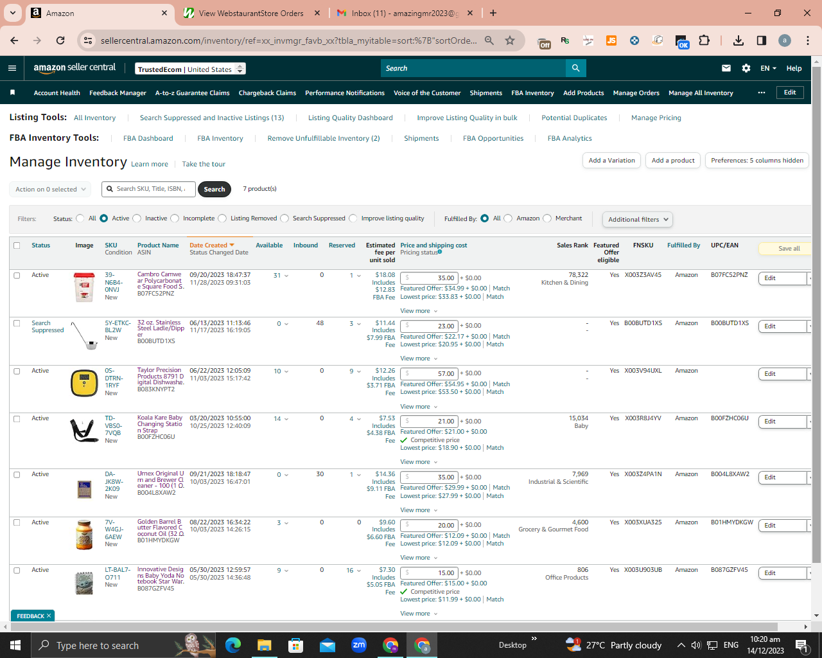The image size is (822, 658).
Task: Open the FBA Dashboard tool link
Action: coord(148,138)
